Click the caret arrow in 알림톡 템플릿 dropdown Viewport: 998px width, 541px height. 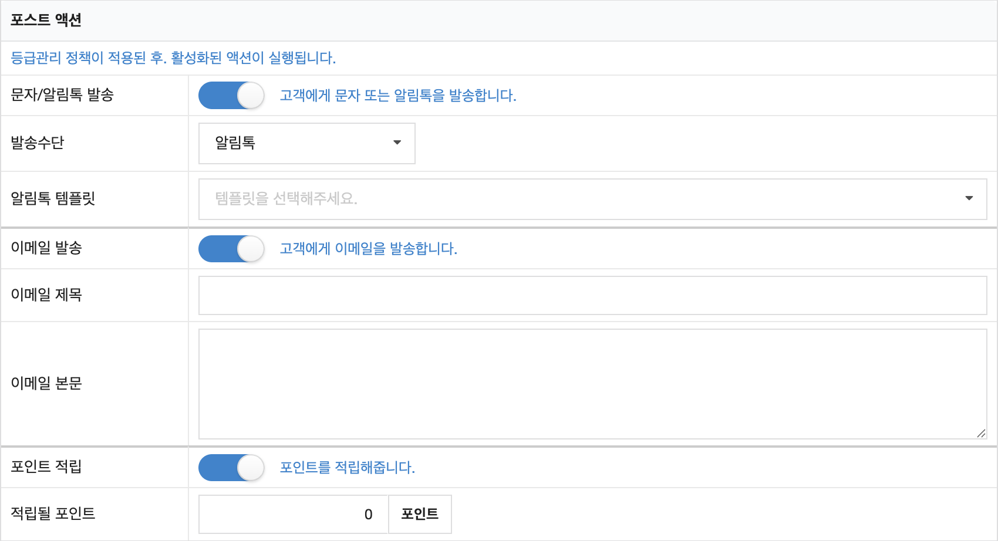point(969,198)
